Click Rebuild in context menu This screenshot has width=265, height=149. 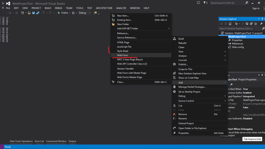[199, 43]
